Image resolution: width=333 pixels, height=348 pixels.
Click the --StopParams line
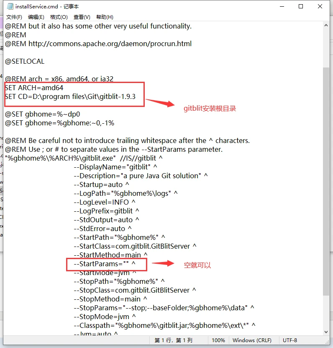click(x=164, y=308)
